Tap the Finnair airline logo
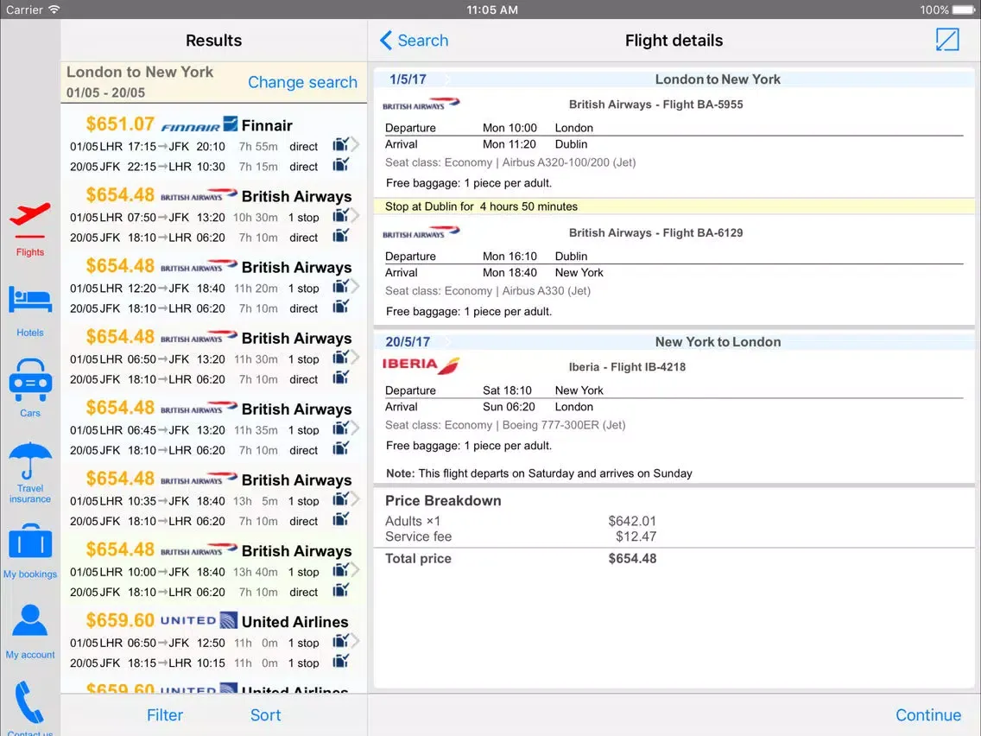This screenshot has width=981, height=736. 199,124
